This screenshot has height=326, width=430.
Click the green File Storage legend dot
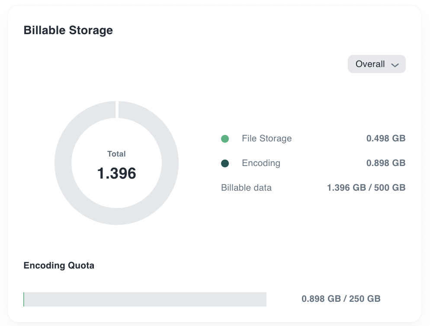(x=225, y=139)
